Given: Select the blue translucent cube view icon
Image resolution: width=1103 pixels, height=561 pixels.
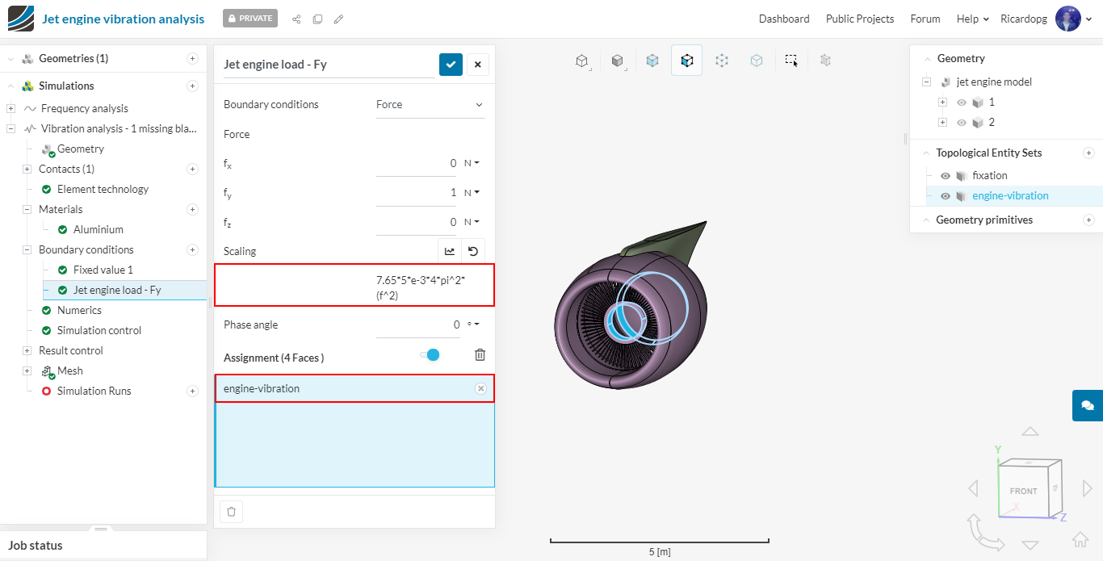Looking at the screenshot, I should tap(652, 61).
